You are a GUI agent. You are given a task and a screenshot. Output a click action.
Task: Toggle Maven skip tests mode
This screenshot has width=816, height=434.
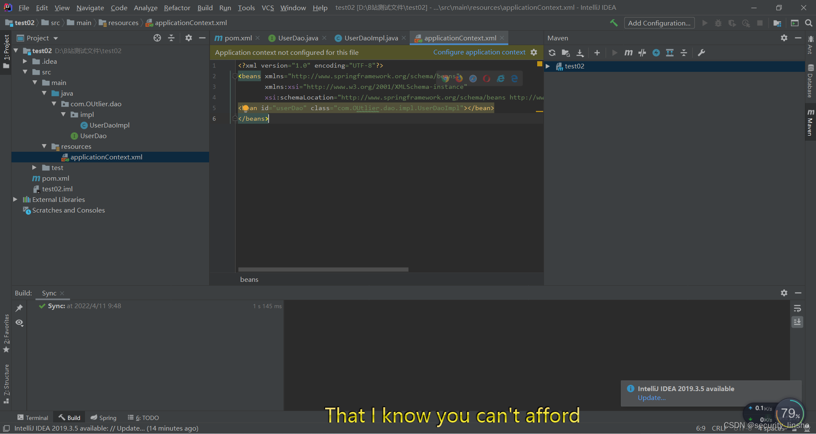(656, 53)
